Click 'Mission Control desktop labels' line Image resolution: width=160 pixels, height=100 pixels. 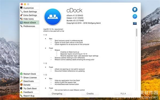click(x=74, y=59)
